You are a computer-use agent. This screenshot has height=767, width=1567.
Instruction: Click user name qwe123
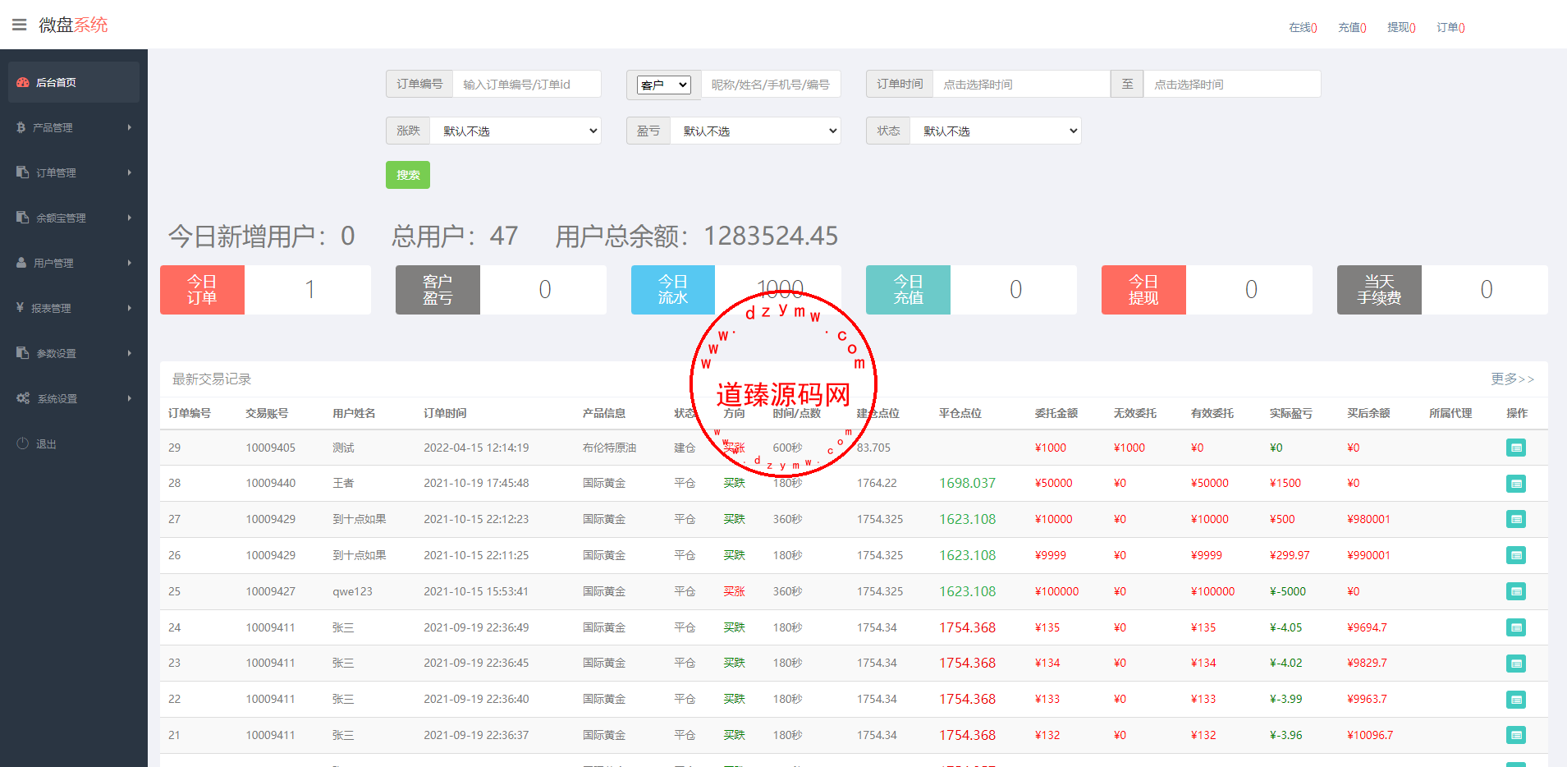352,591
